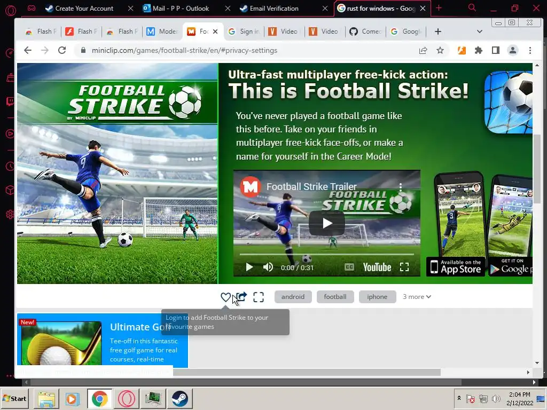Open a new tab in Opera
Image resolution: width=547 pixels, height=410 pixels.
click(439, 8)
